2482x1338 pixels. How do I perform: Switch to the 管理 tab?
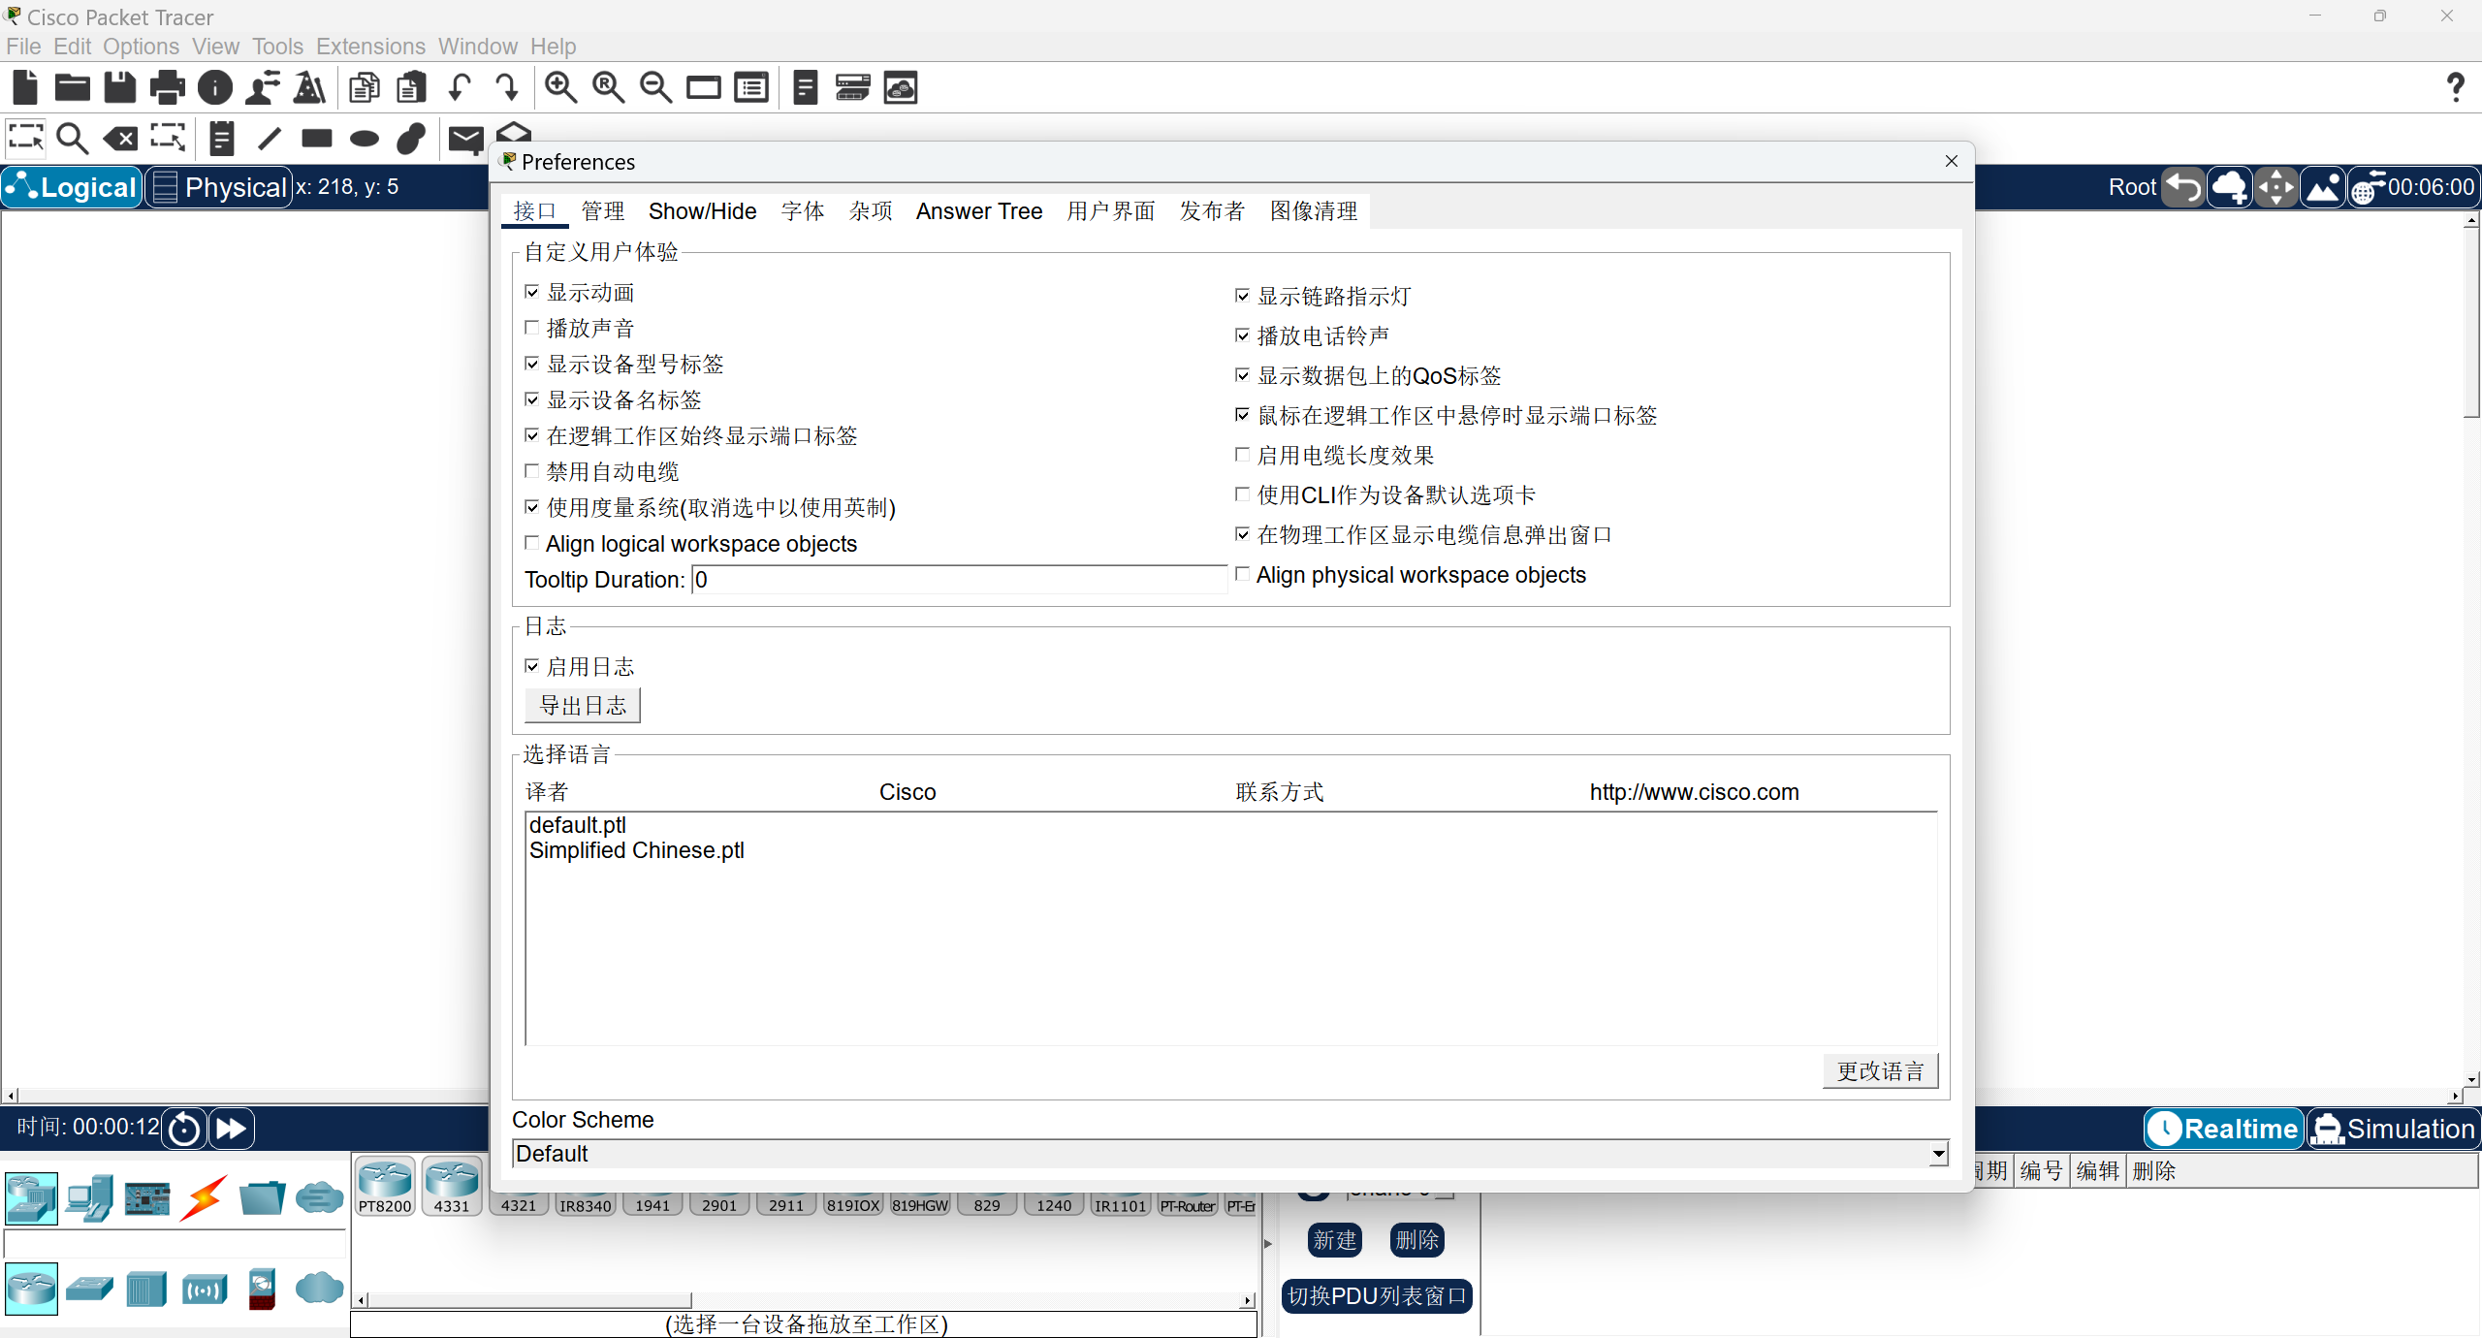[x=602, y=211]
